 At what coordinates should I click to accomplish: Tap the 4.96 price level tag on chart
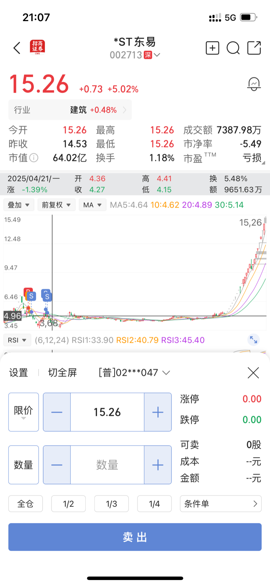(x=12, y=316)
